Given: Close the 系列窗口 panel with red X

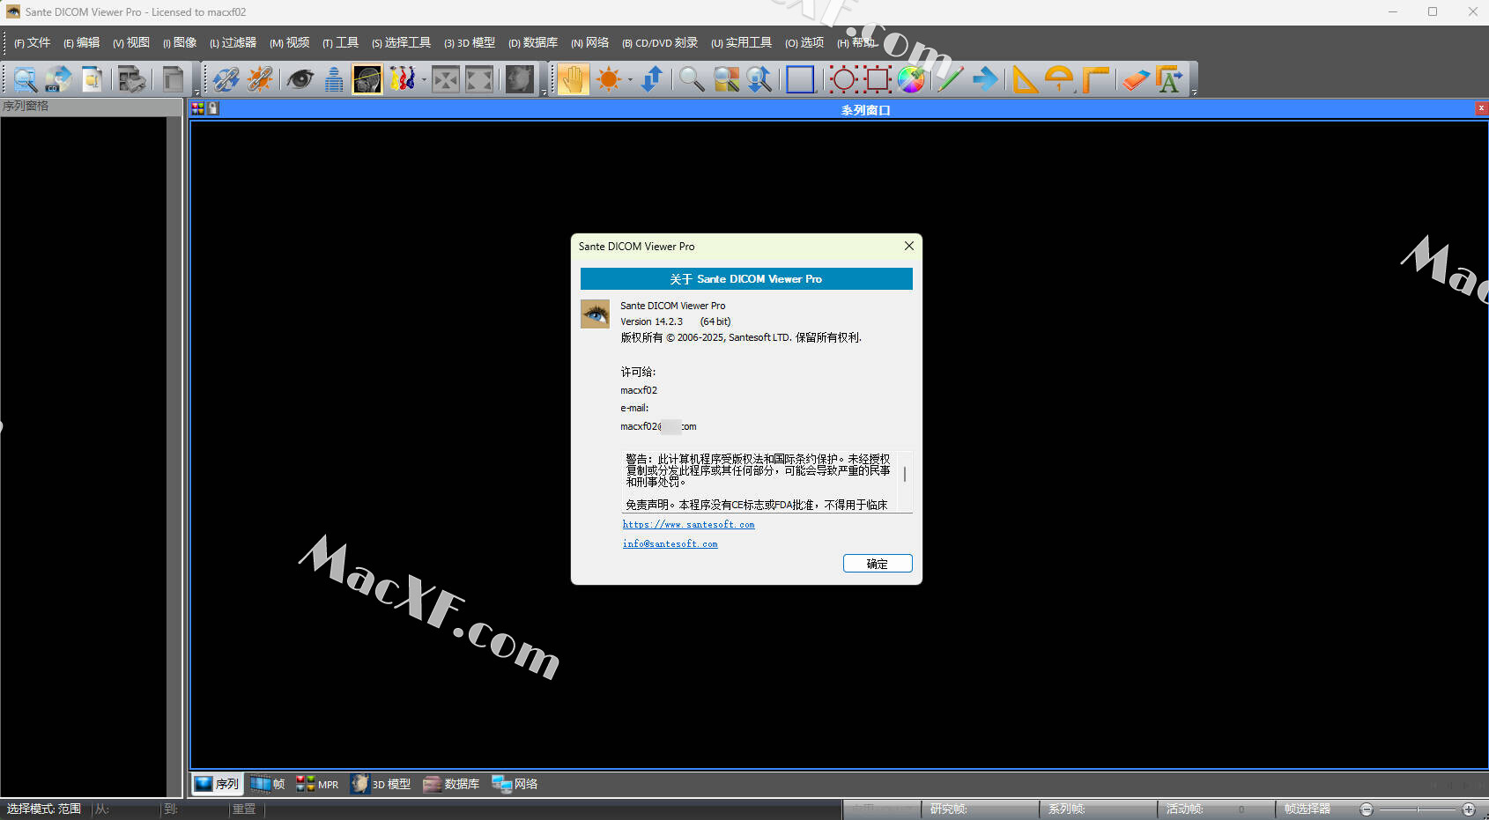Looking at the screenshot, I should [1481, 108].
